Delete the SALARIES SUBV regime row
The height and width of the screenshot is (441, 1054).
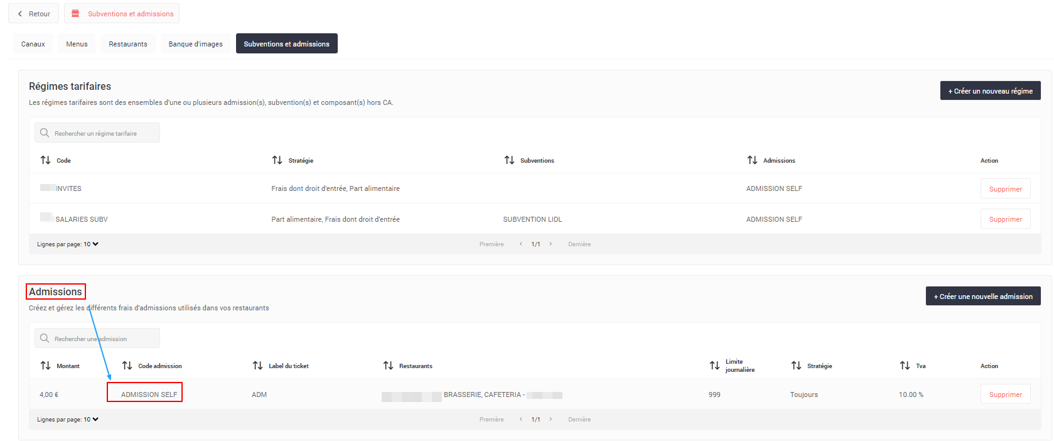click(1005, 219)
